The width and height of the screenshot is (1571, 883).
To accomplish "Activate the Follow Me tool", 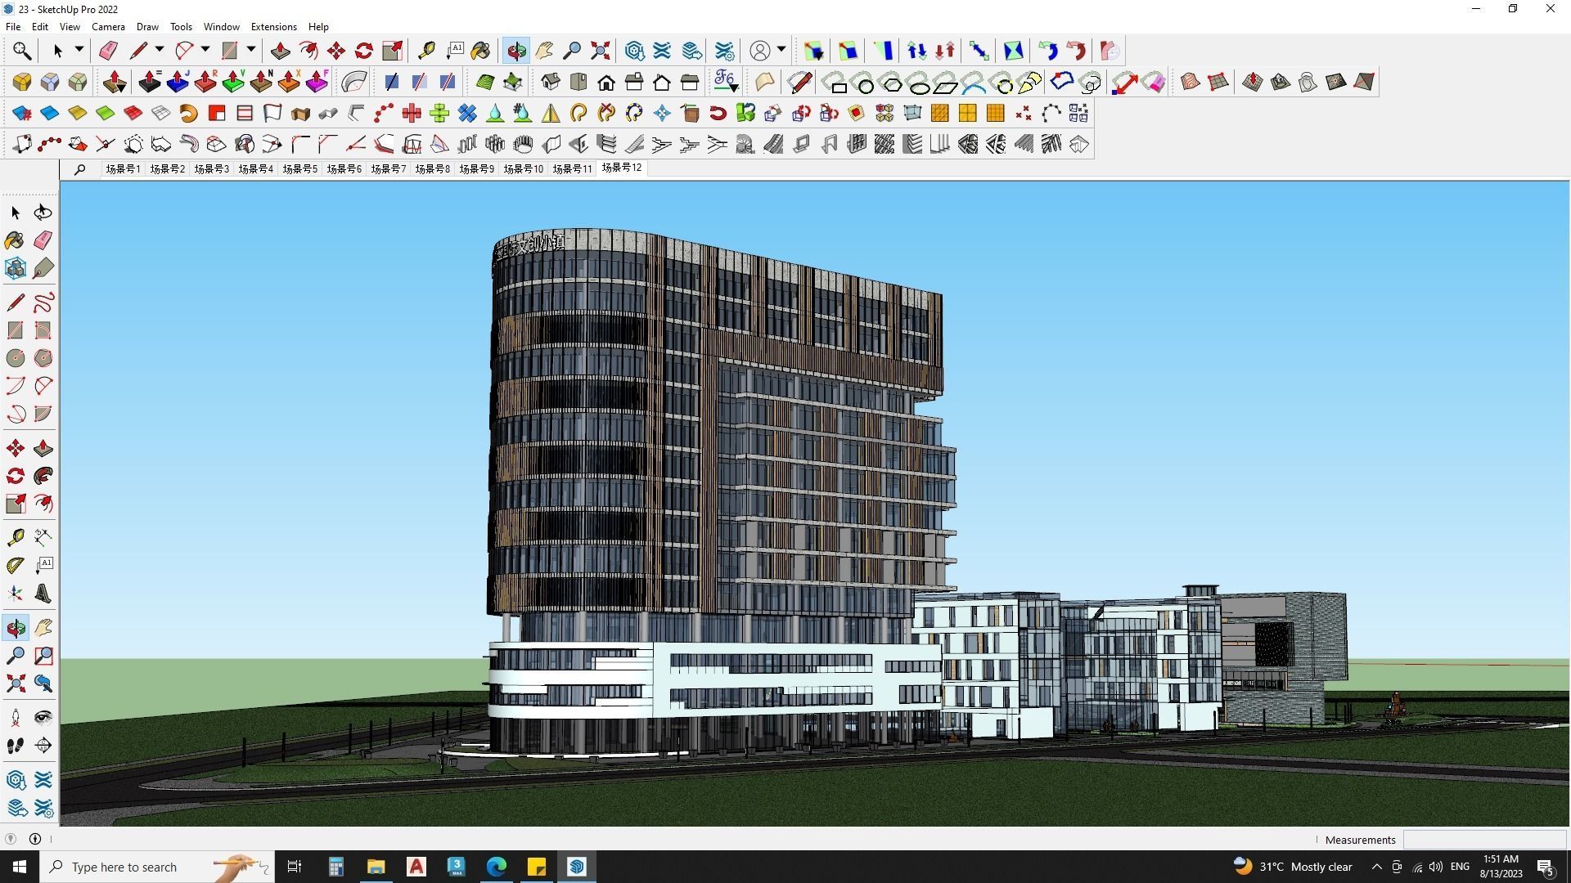I will coord(43,476).
